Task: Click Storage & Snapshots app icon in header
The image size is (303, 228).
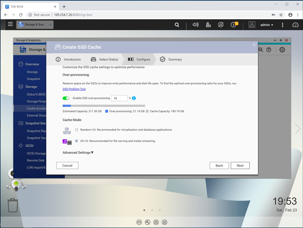Action: [x=23, y=49]
